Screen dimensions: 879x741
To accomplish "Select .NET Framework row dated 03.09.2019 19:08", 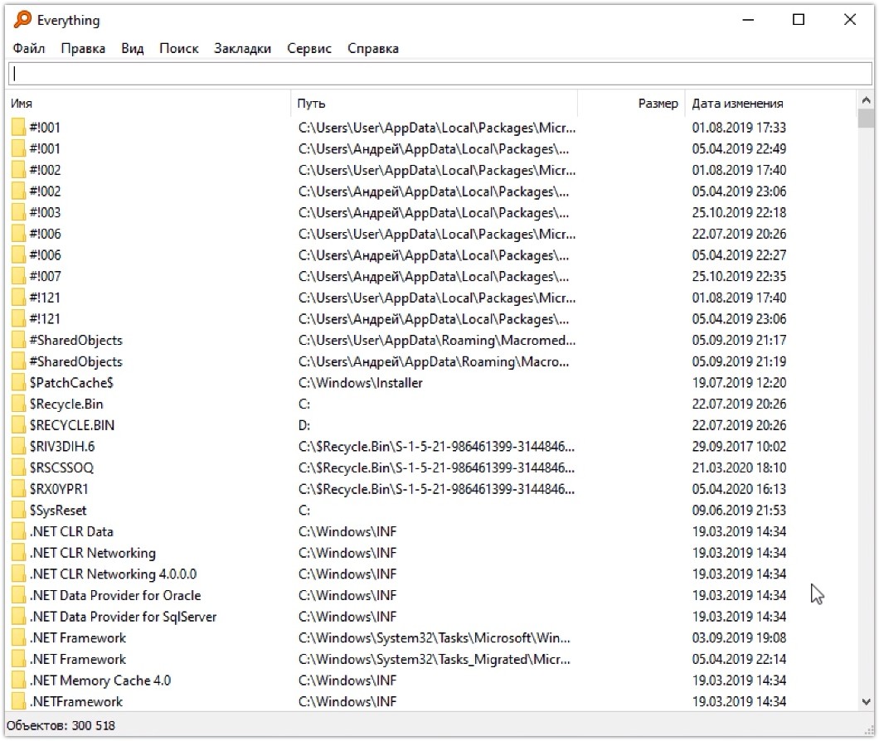I will tap(432, 638).
